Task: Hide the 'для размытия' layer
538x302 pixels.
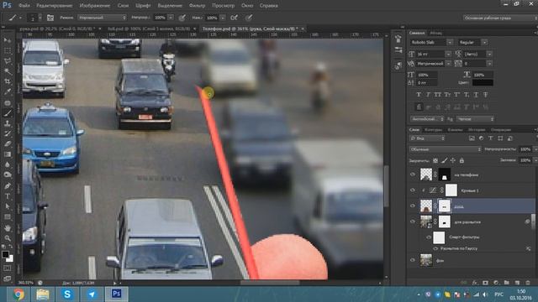Action: click(413, 221)
